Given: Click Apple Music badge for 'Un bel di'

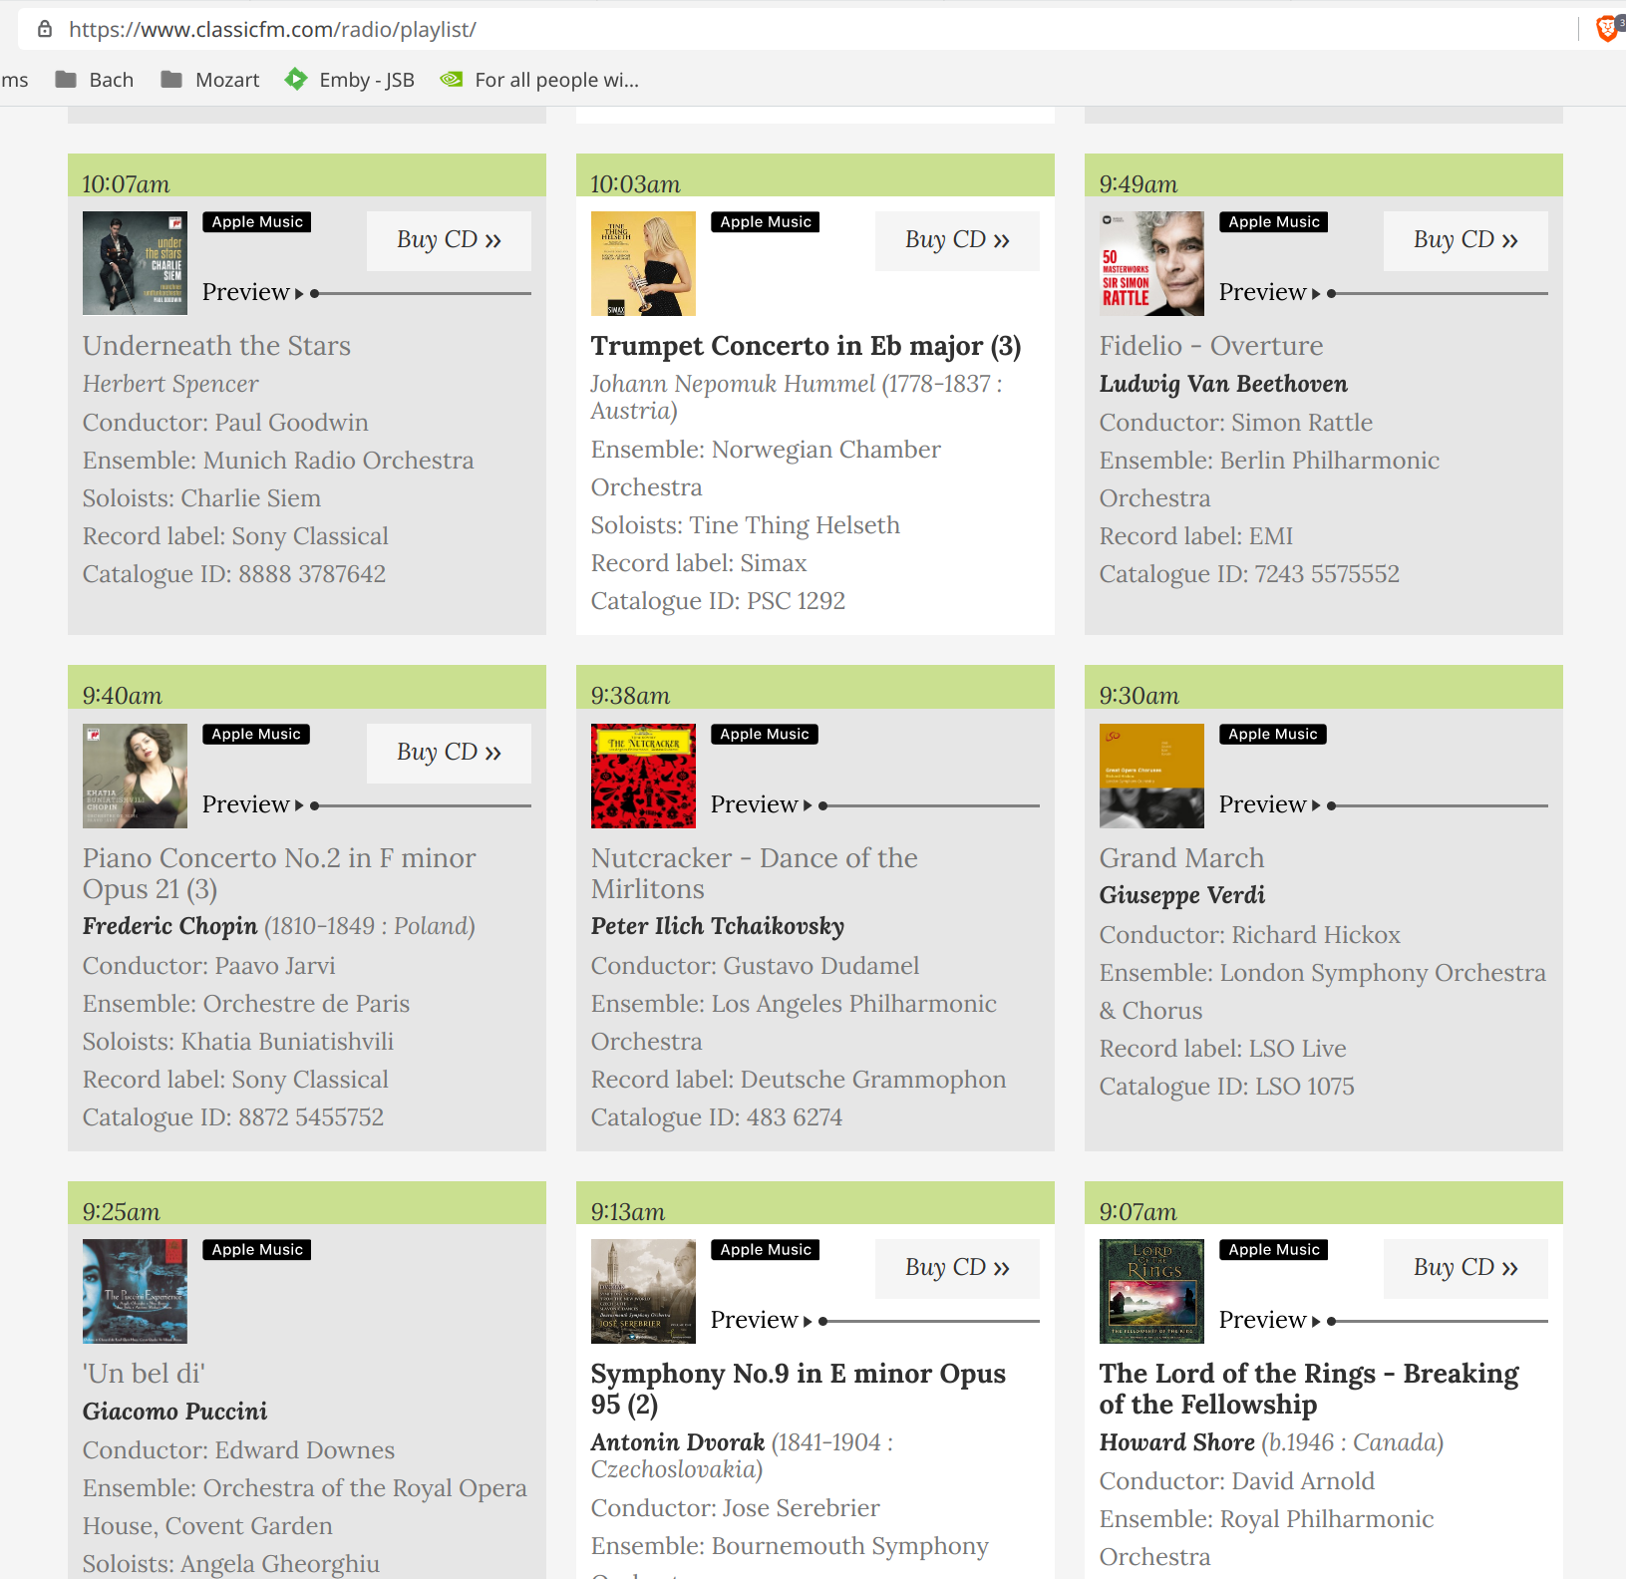Looking at the screenshot, I should (x=257, y=1250).
